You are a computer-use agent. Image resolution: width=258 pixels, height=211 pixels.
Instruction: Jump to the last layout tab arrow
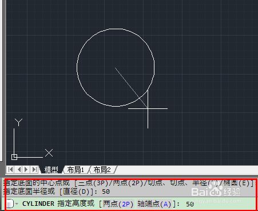34,170
